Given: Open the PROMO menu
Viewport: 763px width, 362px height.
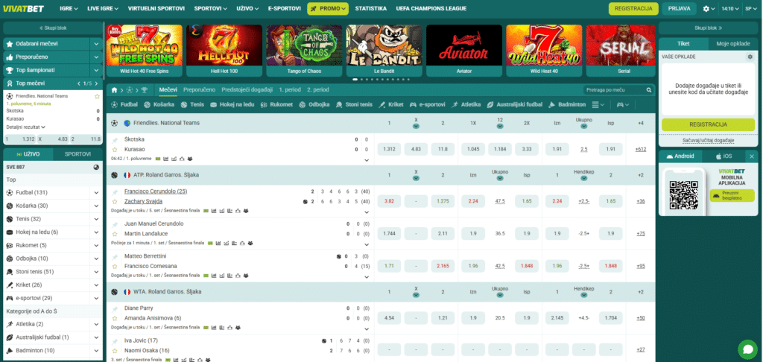Looking at the screenshot, I should coord(328,9).
